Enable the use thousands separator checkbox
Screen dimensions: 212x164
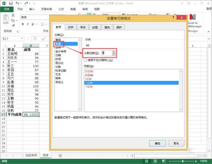coord(85,60)
